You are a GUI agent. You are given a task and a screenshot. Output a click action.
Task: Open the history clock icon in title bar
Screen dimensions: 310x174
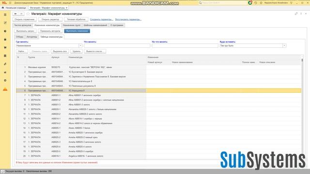coord(256,3)
